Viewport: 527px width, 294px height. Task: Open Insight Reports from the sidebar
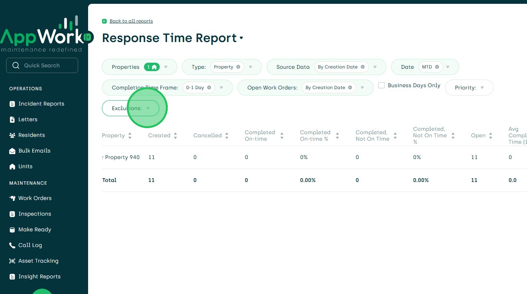pyautogui.click(x=39, y=277)
